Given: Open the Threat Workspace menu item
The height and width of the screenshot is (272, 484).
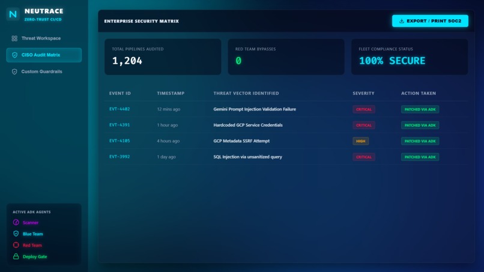Looking at the screenshot, I should tap(44, 38).
